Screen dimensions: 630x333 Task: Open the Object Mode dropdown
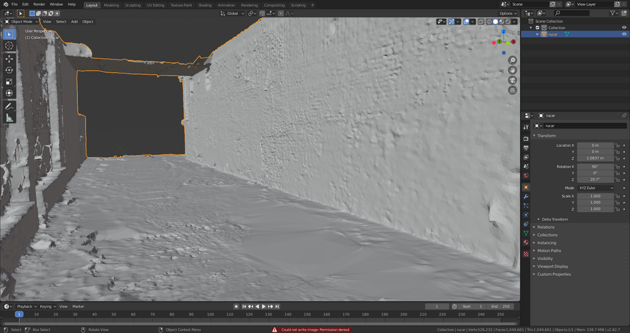[x=21, y=22]
